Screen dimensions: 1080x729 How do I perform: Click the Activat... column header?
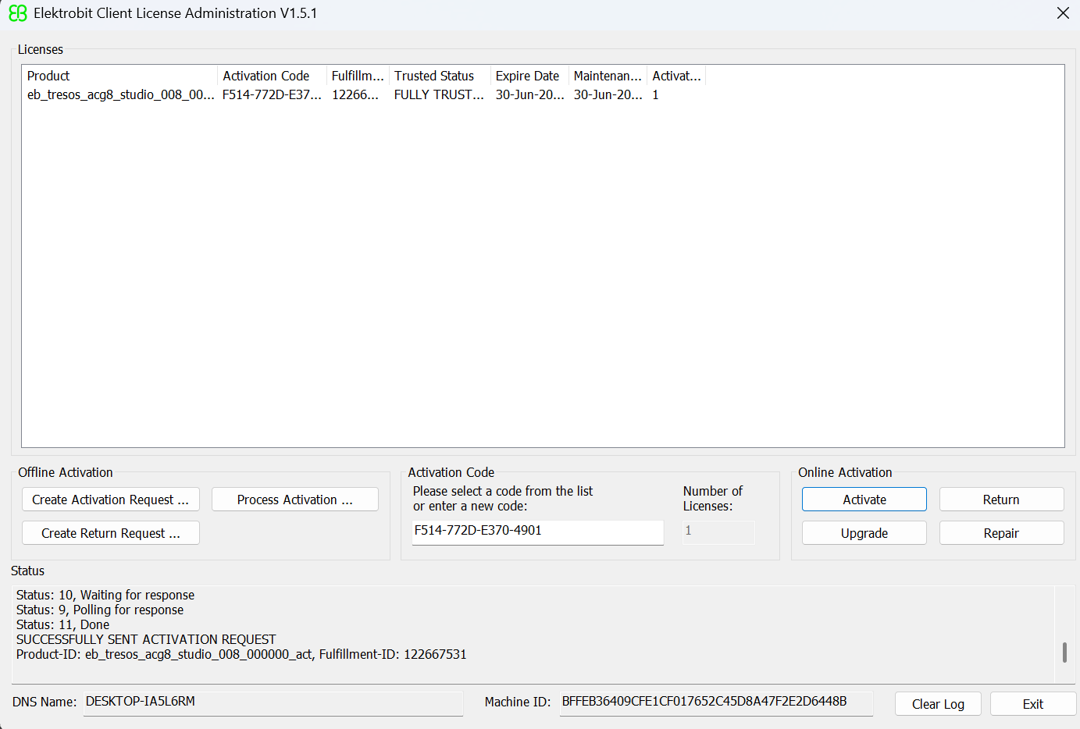[676, 76]
